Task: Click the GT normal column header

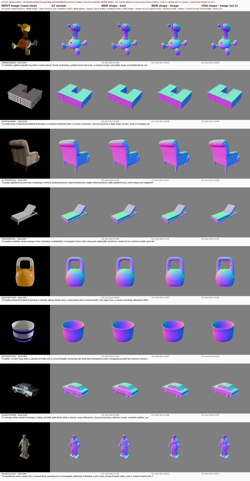Action: [x=59, y=6]
